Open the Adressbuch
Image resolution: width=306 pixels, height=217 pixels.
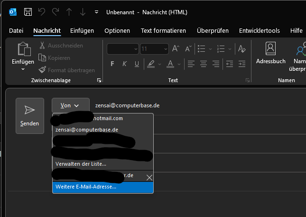pyautogui.click(x=271, y=53)
